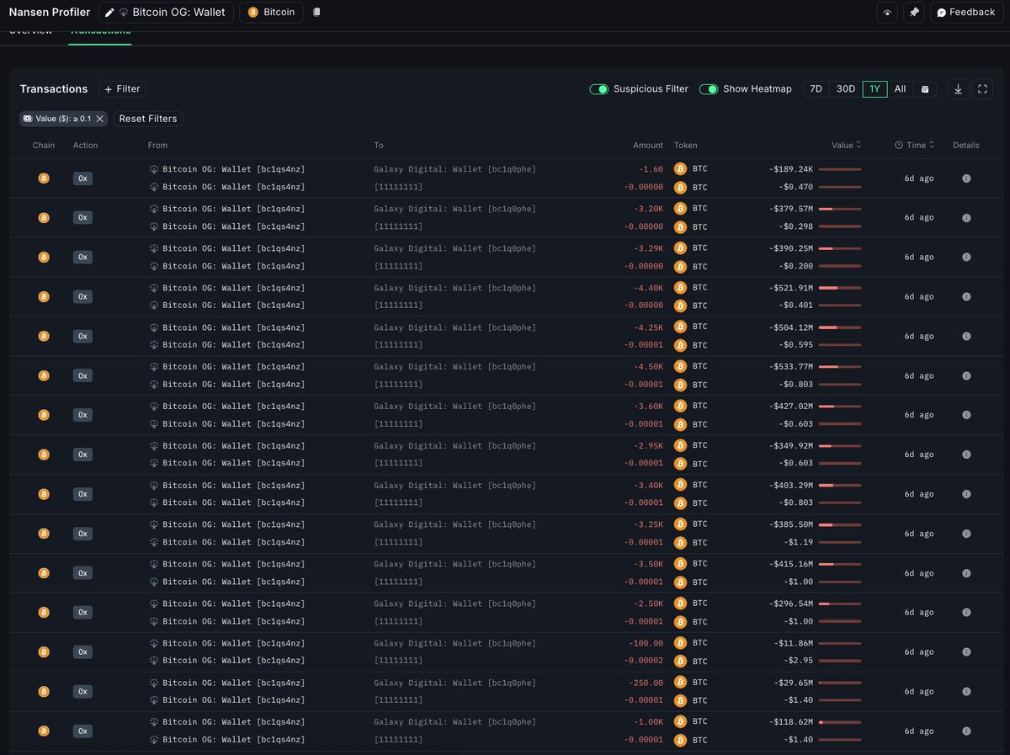
Task: Open Galaxy Digital wallet link in the -1.60 row
Action: pyautogui.click(x=454, y=169)
